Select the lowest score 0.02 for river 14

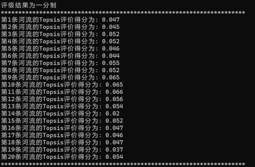(x=113, y=113)
